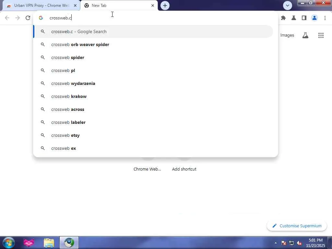Click Add shortcut
Viewport: 332px width, 249px height.
(x=184, y=169)
